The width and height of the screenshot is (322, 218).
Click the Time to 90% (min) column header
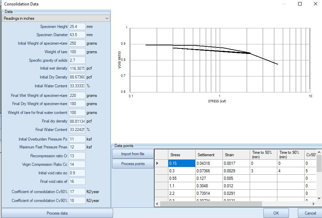coord(291,155)
